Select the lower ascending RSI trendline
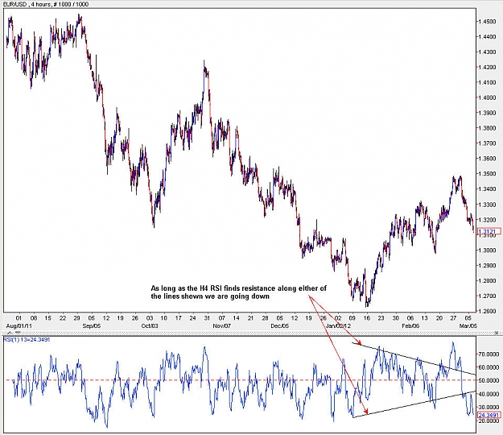This screenshot has height=435, width=503. pos(414,404)
